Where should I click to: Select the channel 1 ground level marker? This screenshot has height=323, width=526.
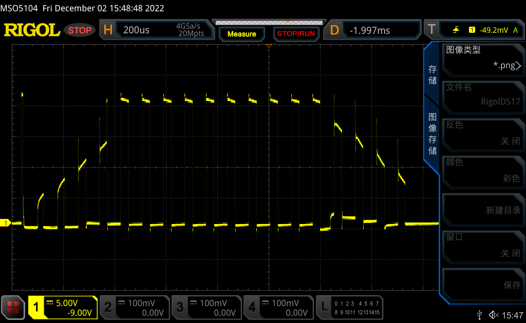pyautogui.click(x=6, y=223)
